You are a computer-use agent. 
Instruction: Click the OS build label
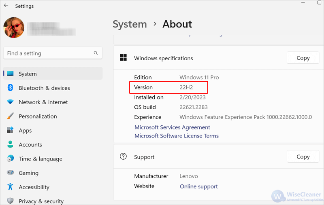pos(145,107)
